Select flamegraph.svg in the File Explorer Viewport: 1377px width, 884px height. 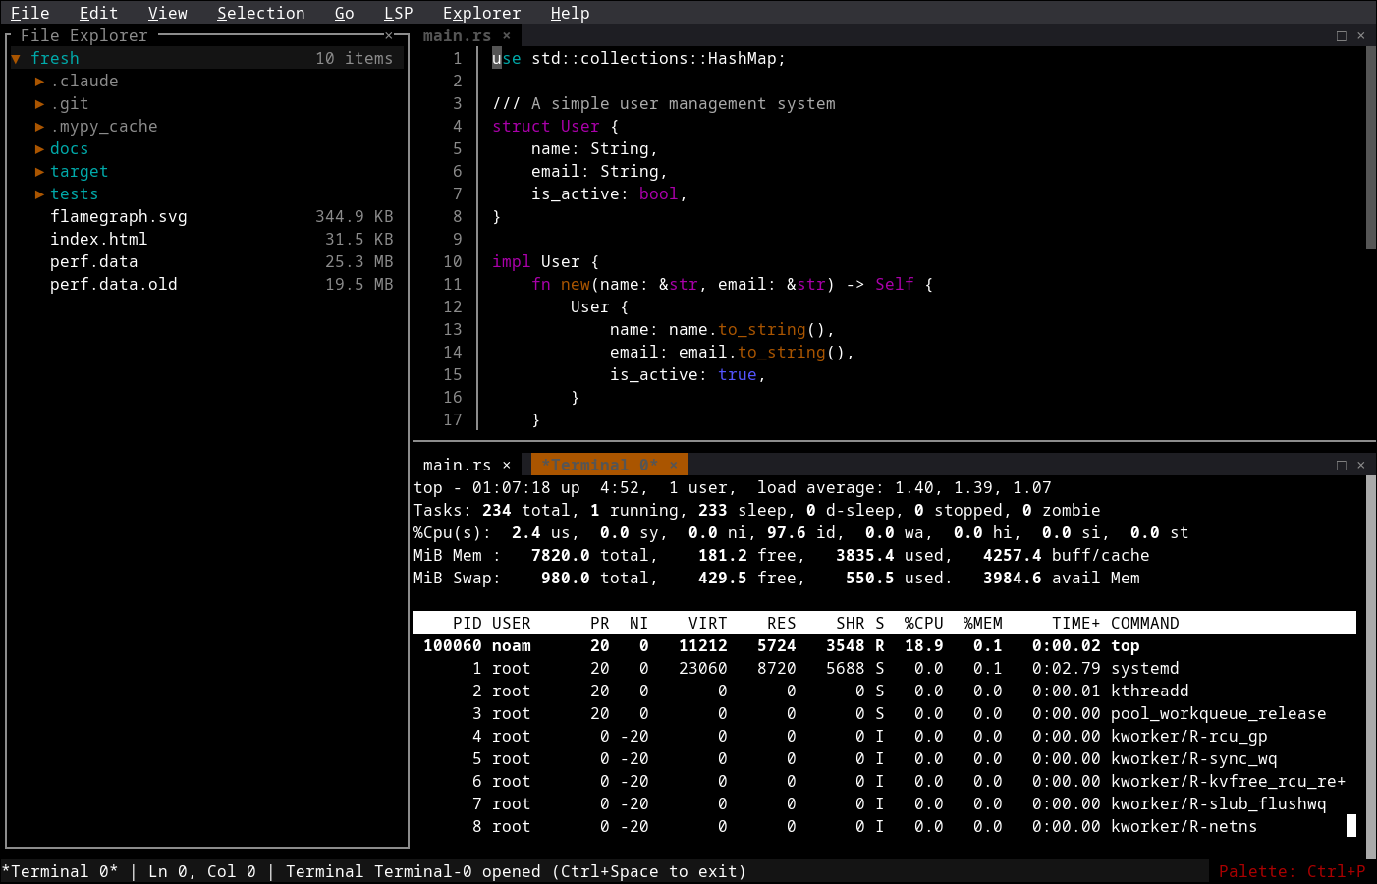(119, 216)
